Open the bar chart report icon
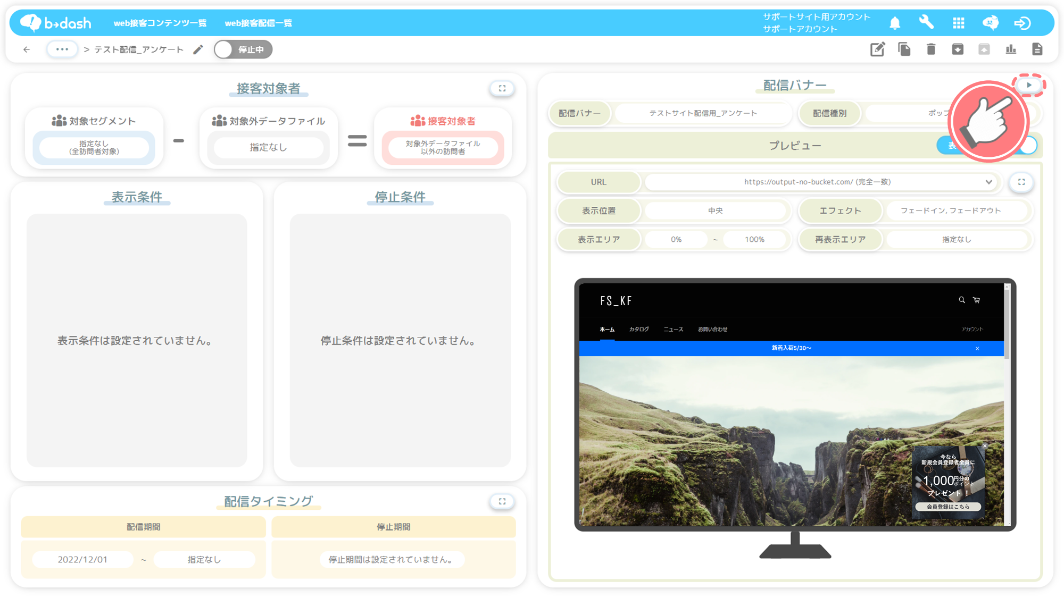The height and width of the screenshot is (598, 1064). (1011, 49)
